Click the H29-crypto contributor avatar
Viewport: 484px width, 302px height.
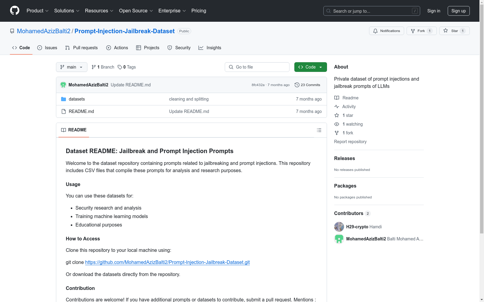[x=339, y=227]
